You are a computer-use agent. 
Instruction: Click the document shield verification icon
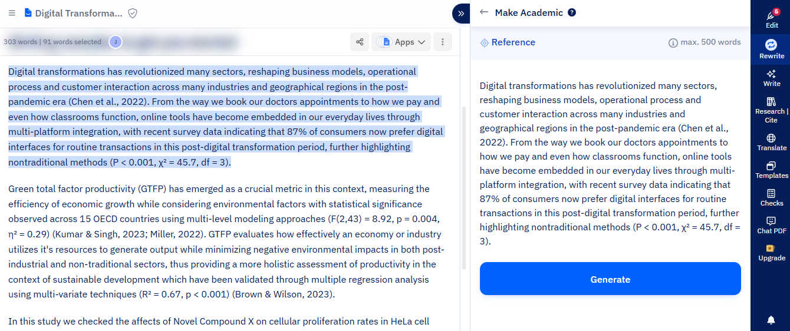click(133, 13)
